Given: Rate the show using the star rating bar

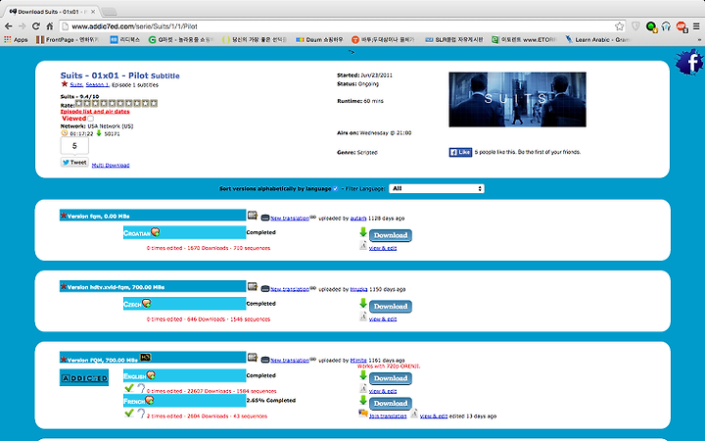Looking at the screenshot, I should point(116,104).
